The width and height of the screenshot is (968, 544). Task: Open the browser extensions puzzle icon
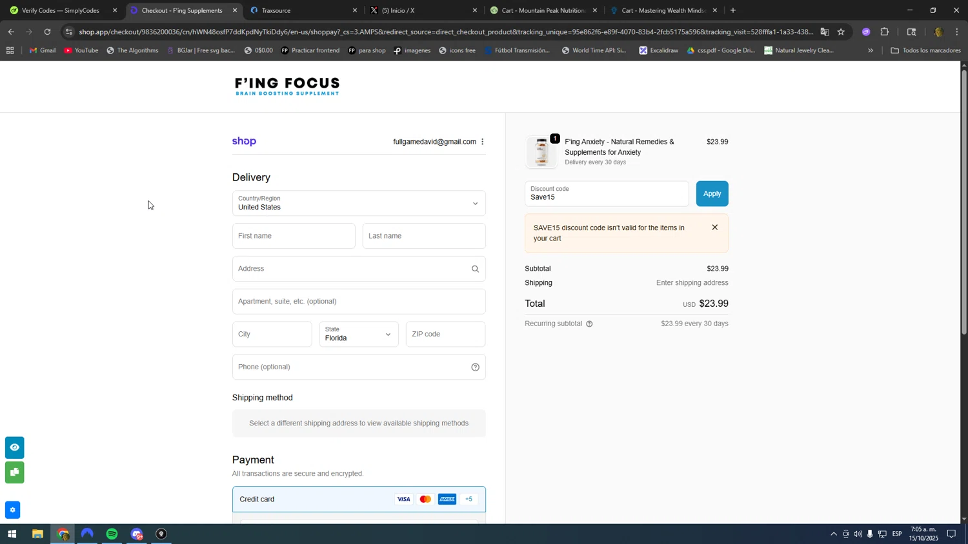pos(885,32)
